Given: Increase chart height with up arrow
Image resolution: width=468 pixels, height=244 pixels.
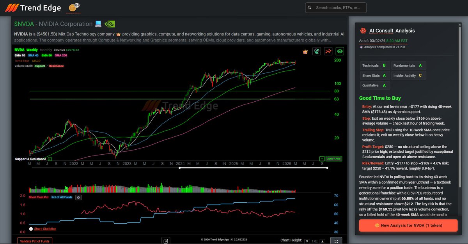Looking at the screenshot, I should pos(323,241).
